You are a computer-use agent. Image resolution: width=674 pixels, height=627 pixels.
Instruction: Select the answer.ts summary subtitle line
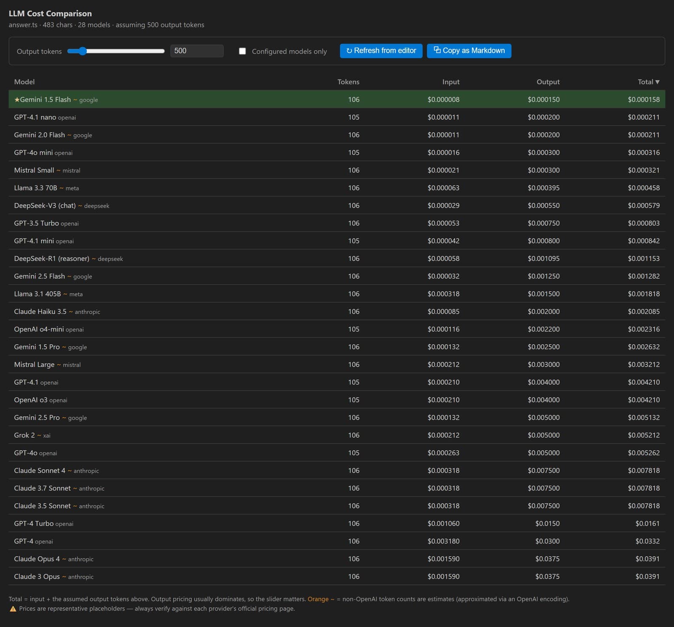coord(107,25)
